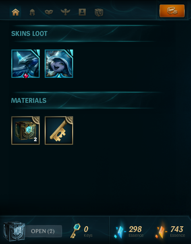Click the Hextech key icon next to Keys
The height and width of the screenshot is (244, 191).
point(76,231)
